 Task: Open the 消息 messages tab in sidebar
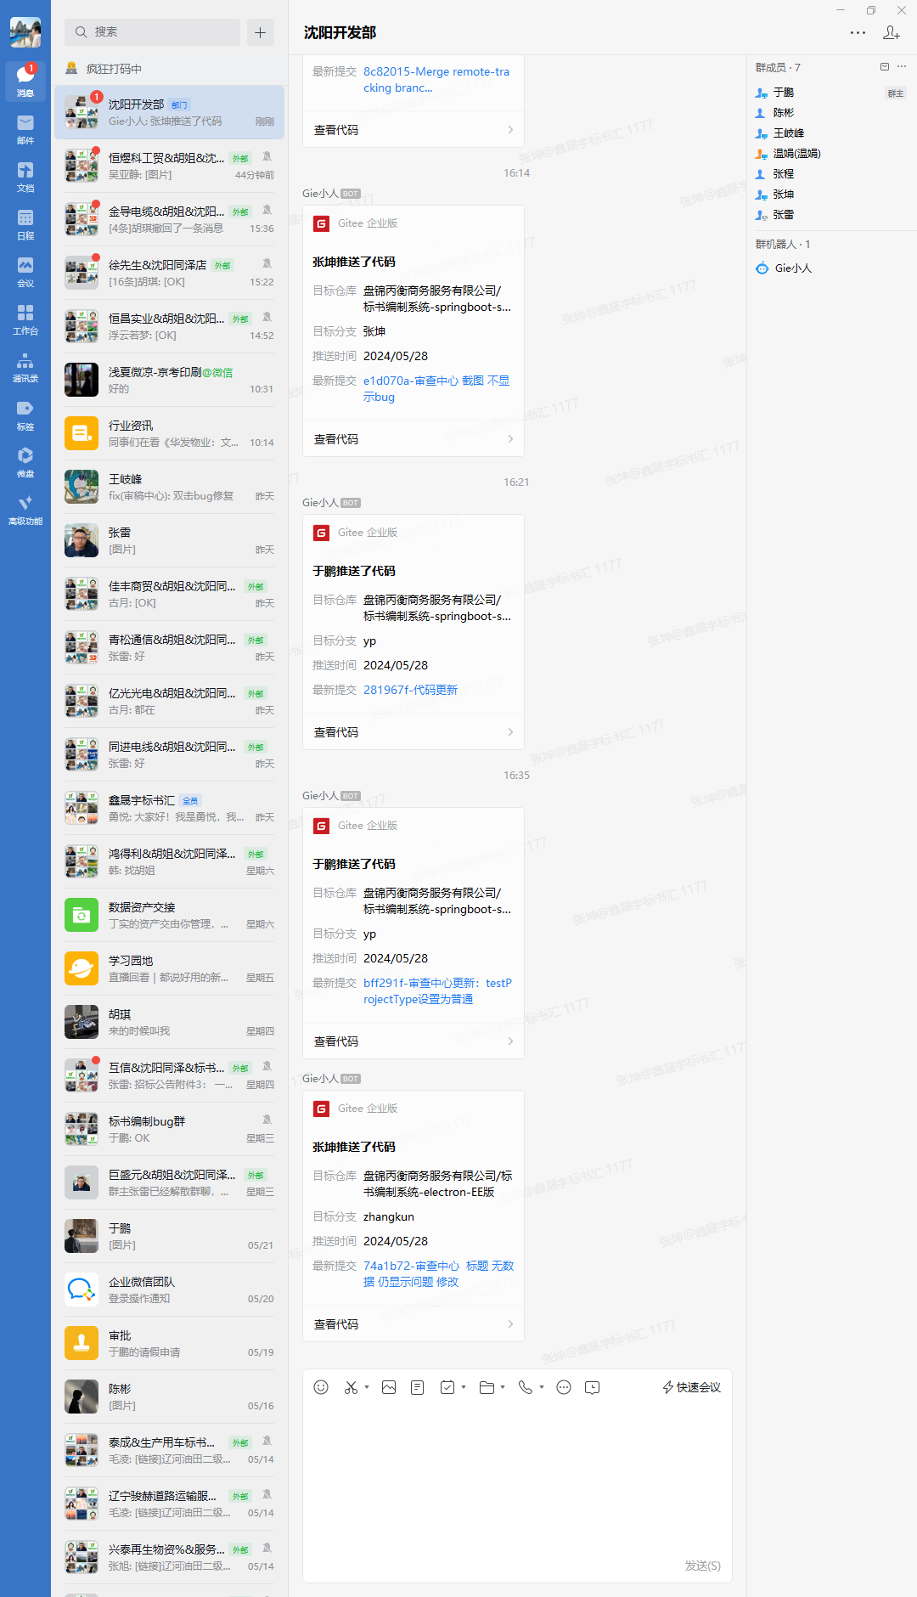pos(25,82)
